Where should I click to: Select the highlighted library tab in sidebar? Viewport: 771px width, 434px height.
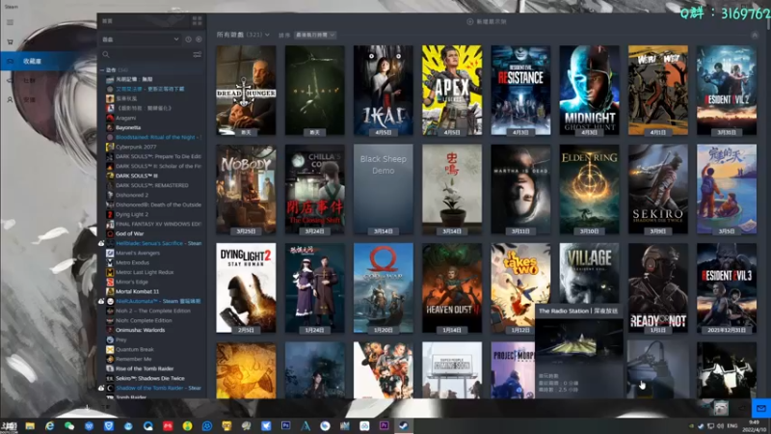(48, 61)
